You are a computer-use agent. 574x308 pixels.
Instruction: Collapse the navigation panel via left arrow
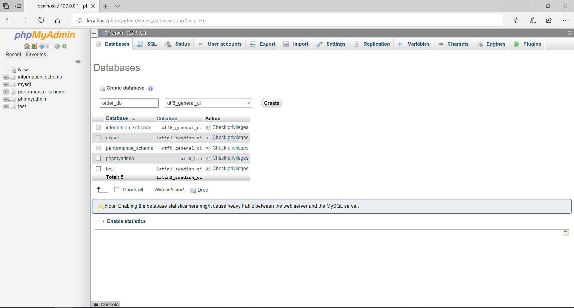(94, 33)
